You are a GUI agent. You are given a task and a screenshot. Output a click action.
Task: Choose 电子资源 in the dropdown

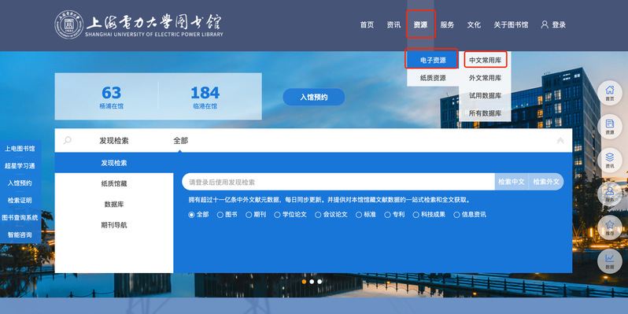(x=433, y=61)
